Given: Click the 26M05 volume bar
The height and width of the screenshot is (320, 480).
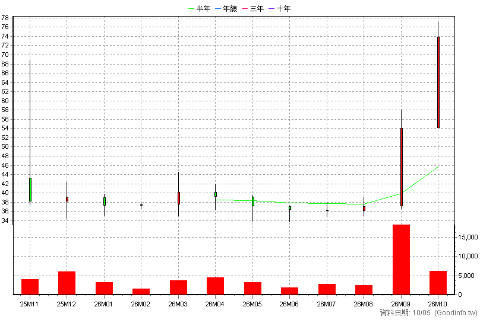Looking at the screenshot, I should tap(252, 288).
